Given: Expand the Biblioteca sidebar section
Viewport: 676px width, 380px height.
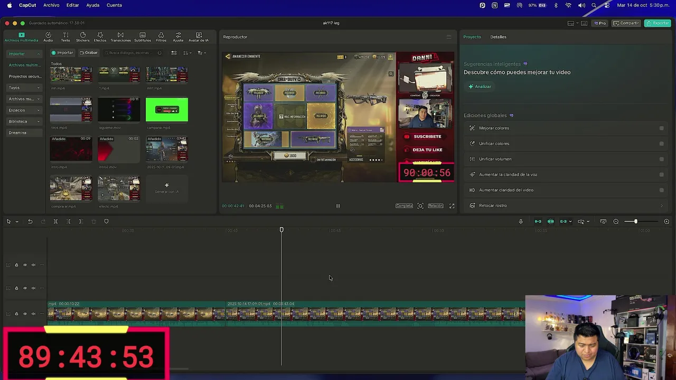Looking at the screenshot, I should point(38,121).
